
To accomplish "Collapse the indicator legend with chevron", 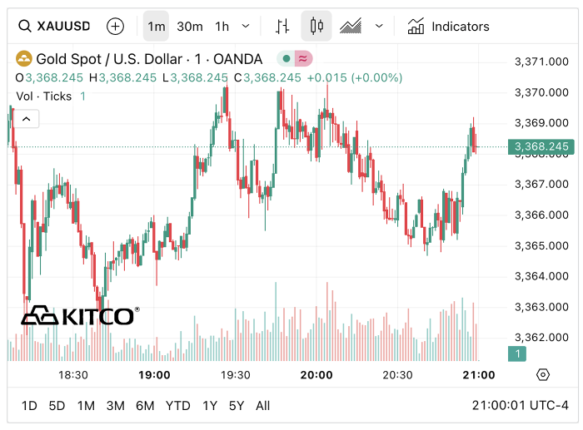I will coord(26,119).
